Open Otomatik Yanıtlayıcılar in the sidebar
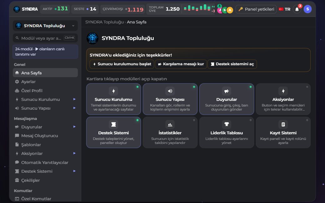Screen dimensions: 325x203 pos(45,162)
